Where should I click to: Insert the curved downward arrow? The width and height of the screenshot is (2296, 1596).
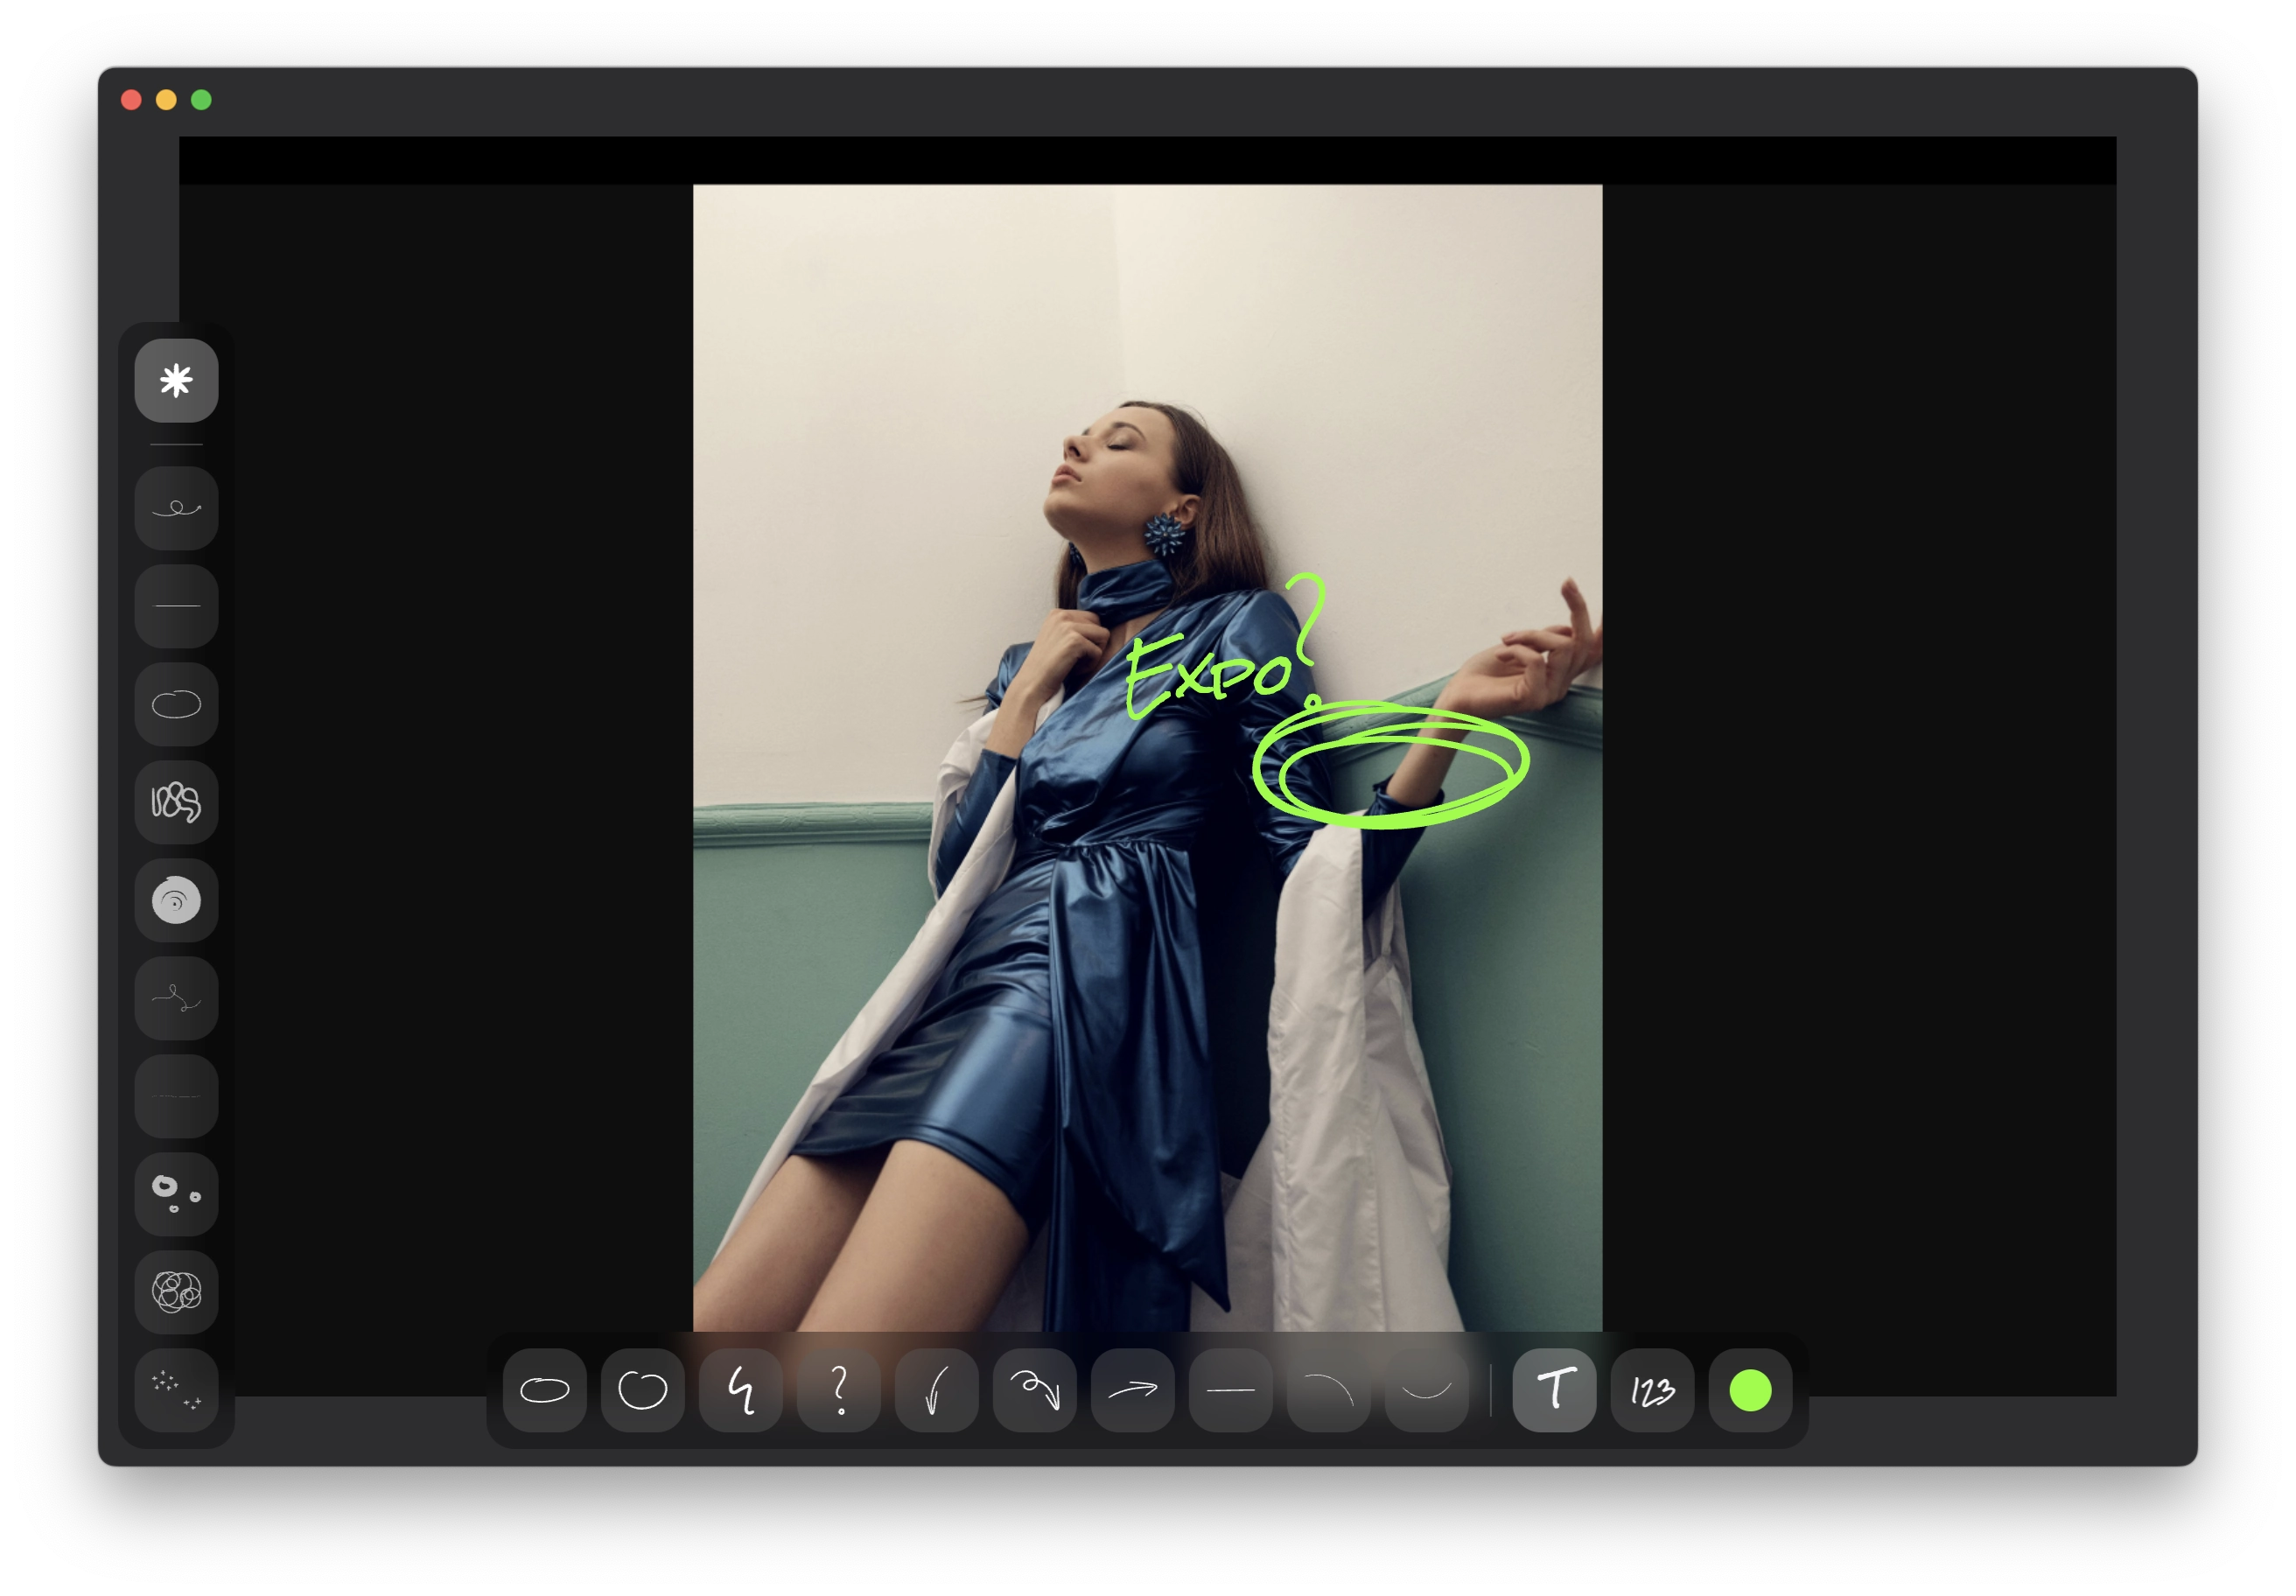(937, 1390)
